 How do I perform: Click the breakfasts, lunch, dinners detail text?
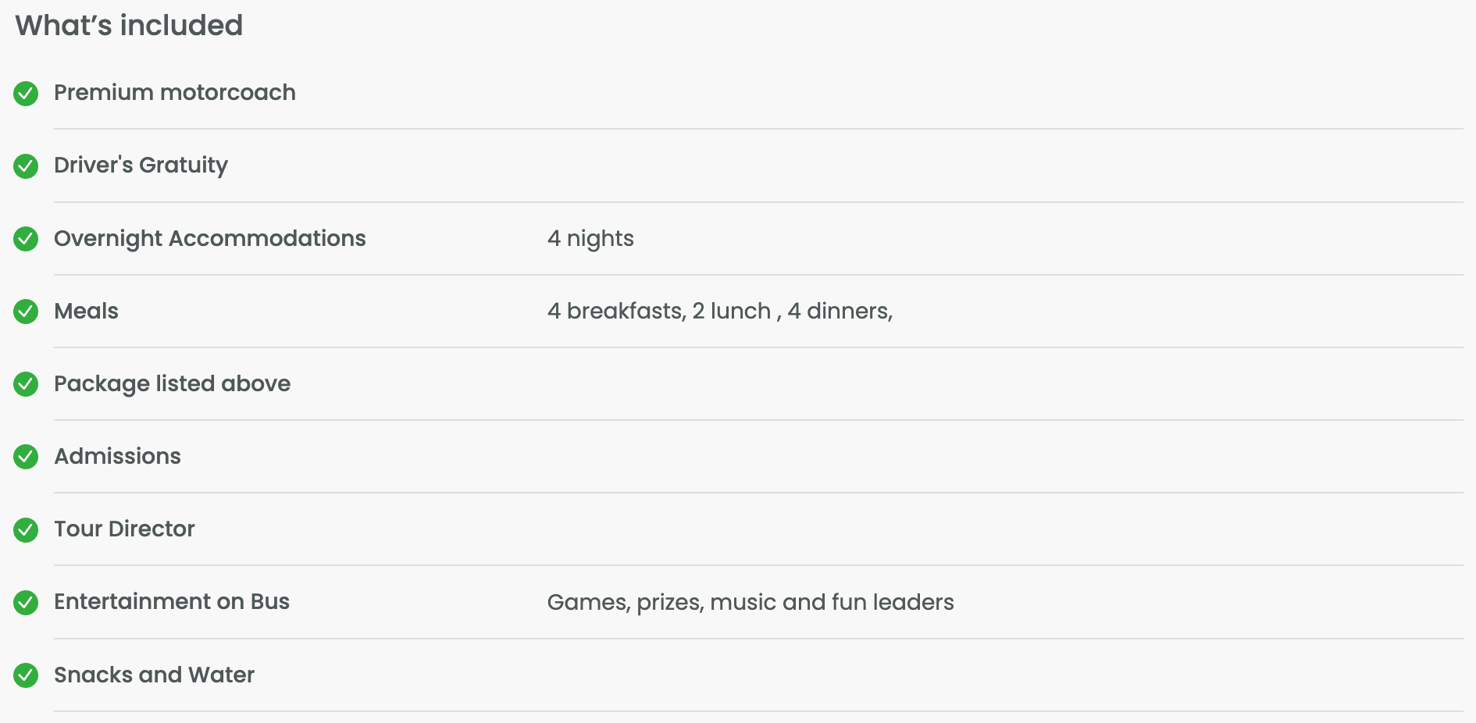coord(719,311)
